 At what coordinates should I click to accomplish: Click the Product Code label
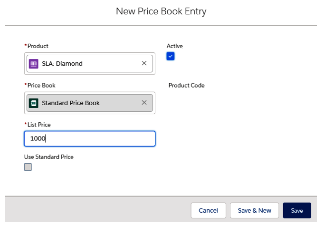pyautogui.click(x=187, y=85)
